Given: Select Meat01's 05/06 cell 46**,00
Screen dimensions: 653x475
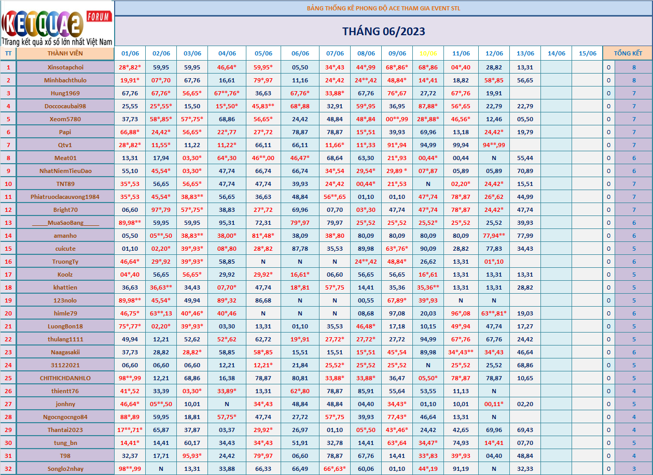Looking at the screenshot, I should (x=263, y=158).
